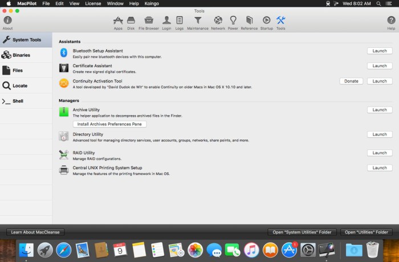399x262 pixels.
Task: Open the Apps section in toolbar
Action: 118,22
